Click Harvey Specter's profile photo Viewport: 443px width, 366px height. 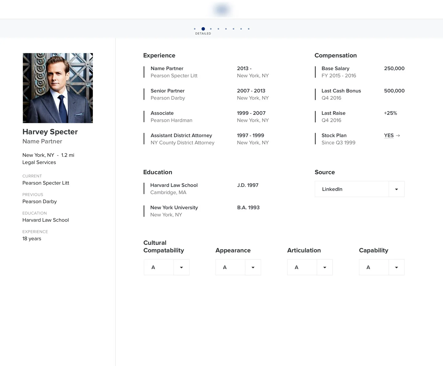(x=58, y=88)
